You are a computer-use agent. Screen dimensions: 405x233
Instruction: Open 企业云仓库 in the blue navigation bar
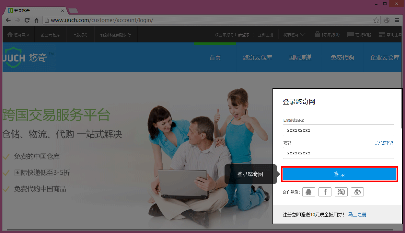[x=385, y=58]
